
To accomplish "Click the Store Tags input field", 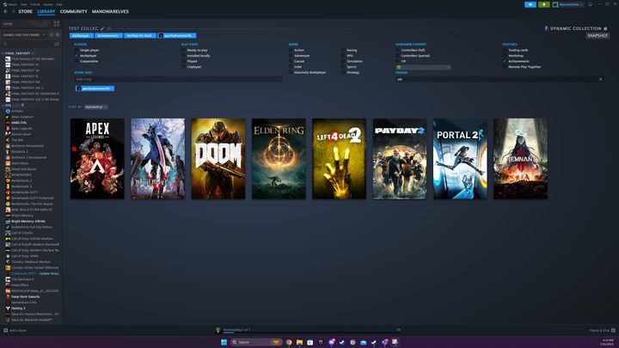I will (x=179, y=79).
